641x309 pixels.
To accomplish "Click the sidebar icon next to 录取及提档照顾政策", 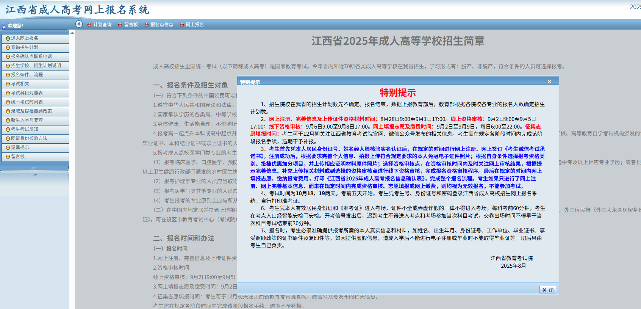I will point(8,111).
